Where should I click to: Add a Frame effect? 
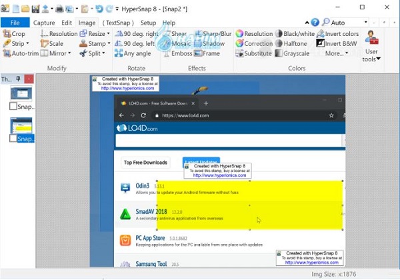click(x=207, y=53)
